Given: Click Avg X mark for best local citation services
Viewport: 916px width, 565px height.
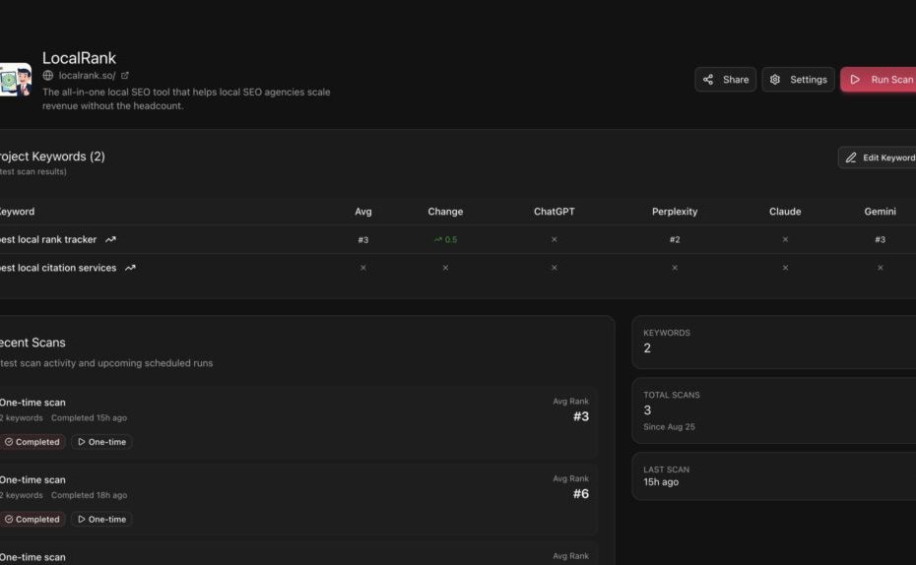Looking at the screenshot, I should tap(362, 268).
